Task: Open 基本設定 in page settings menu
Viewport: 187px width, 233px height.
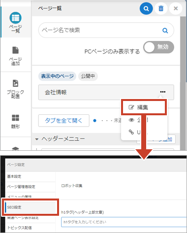Action: click(31, 176)
